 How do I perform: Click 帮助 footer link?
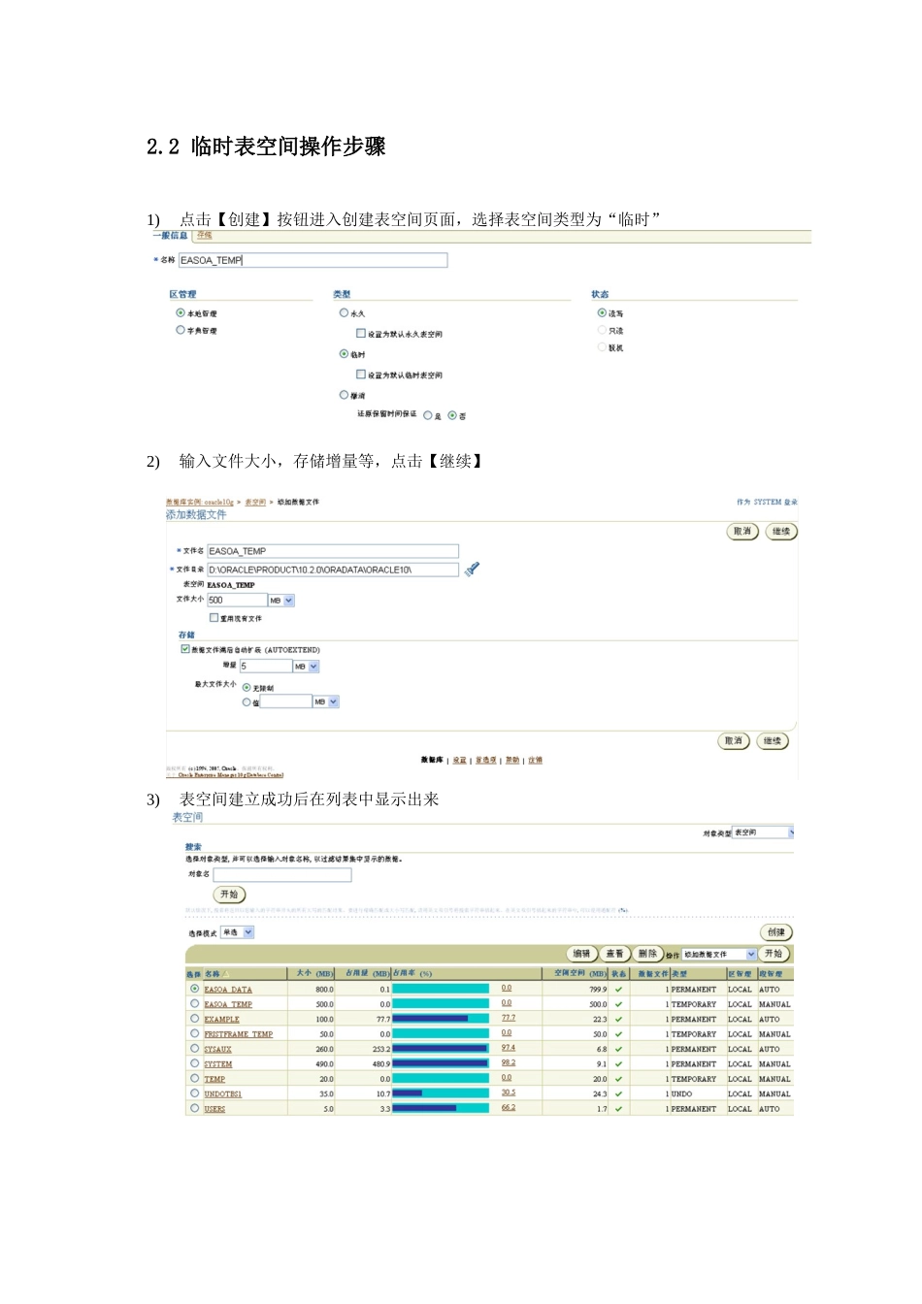(512, 761)
